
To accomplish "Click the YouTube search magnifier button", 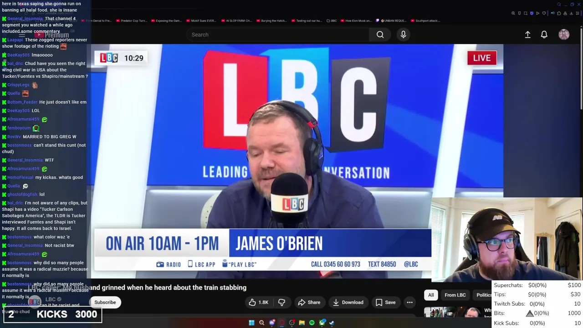I will tap(380, 35).
